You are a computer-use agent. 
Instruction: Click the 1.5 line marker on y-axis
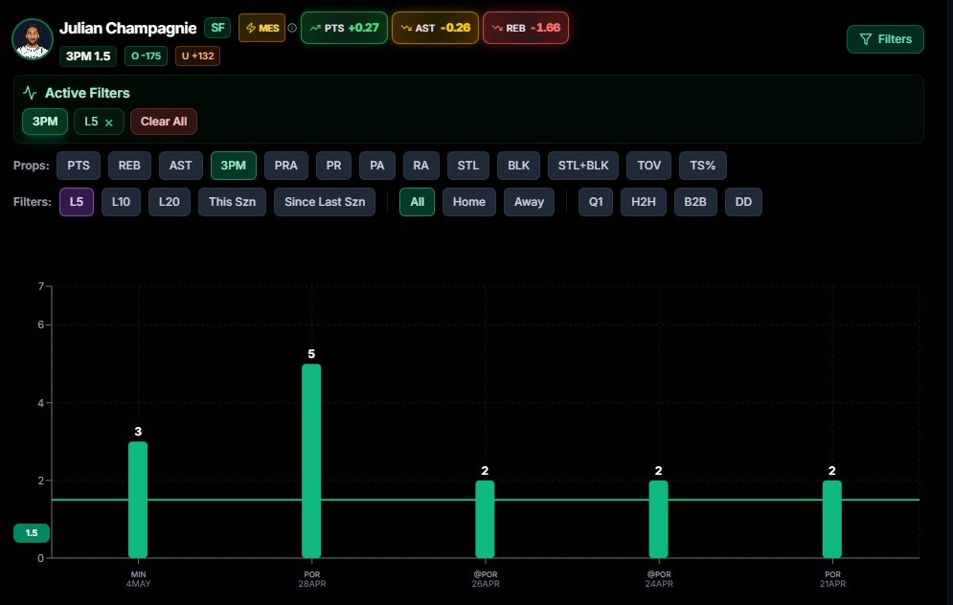click(x=32, y=533)
